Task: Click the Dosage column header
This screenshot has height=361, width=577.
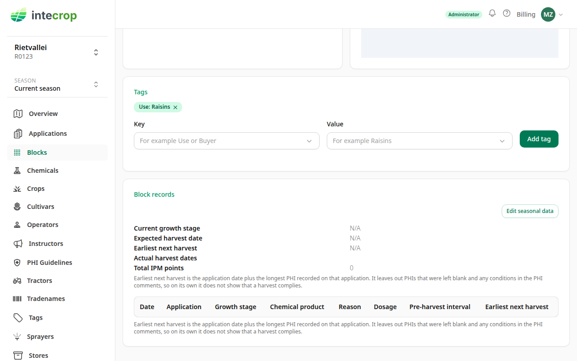Action: pos(385,307)
